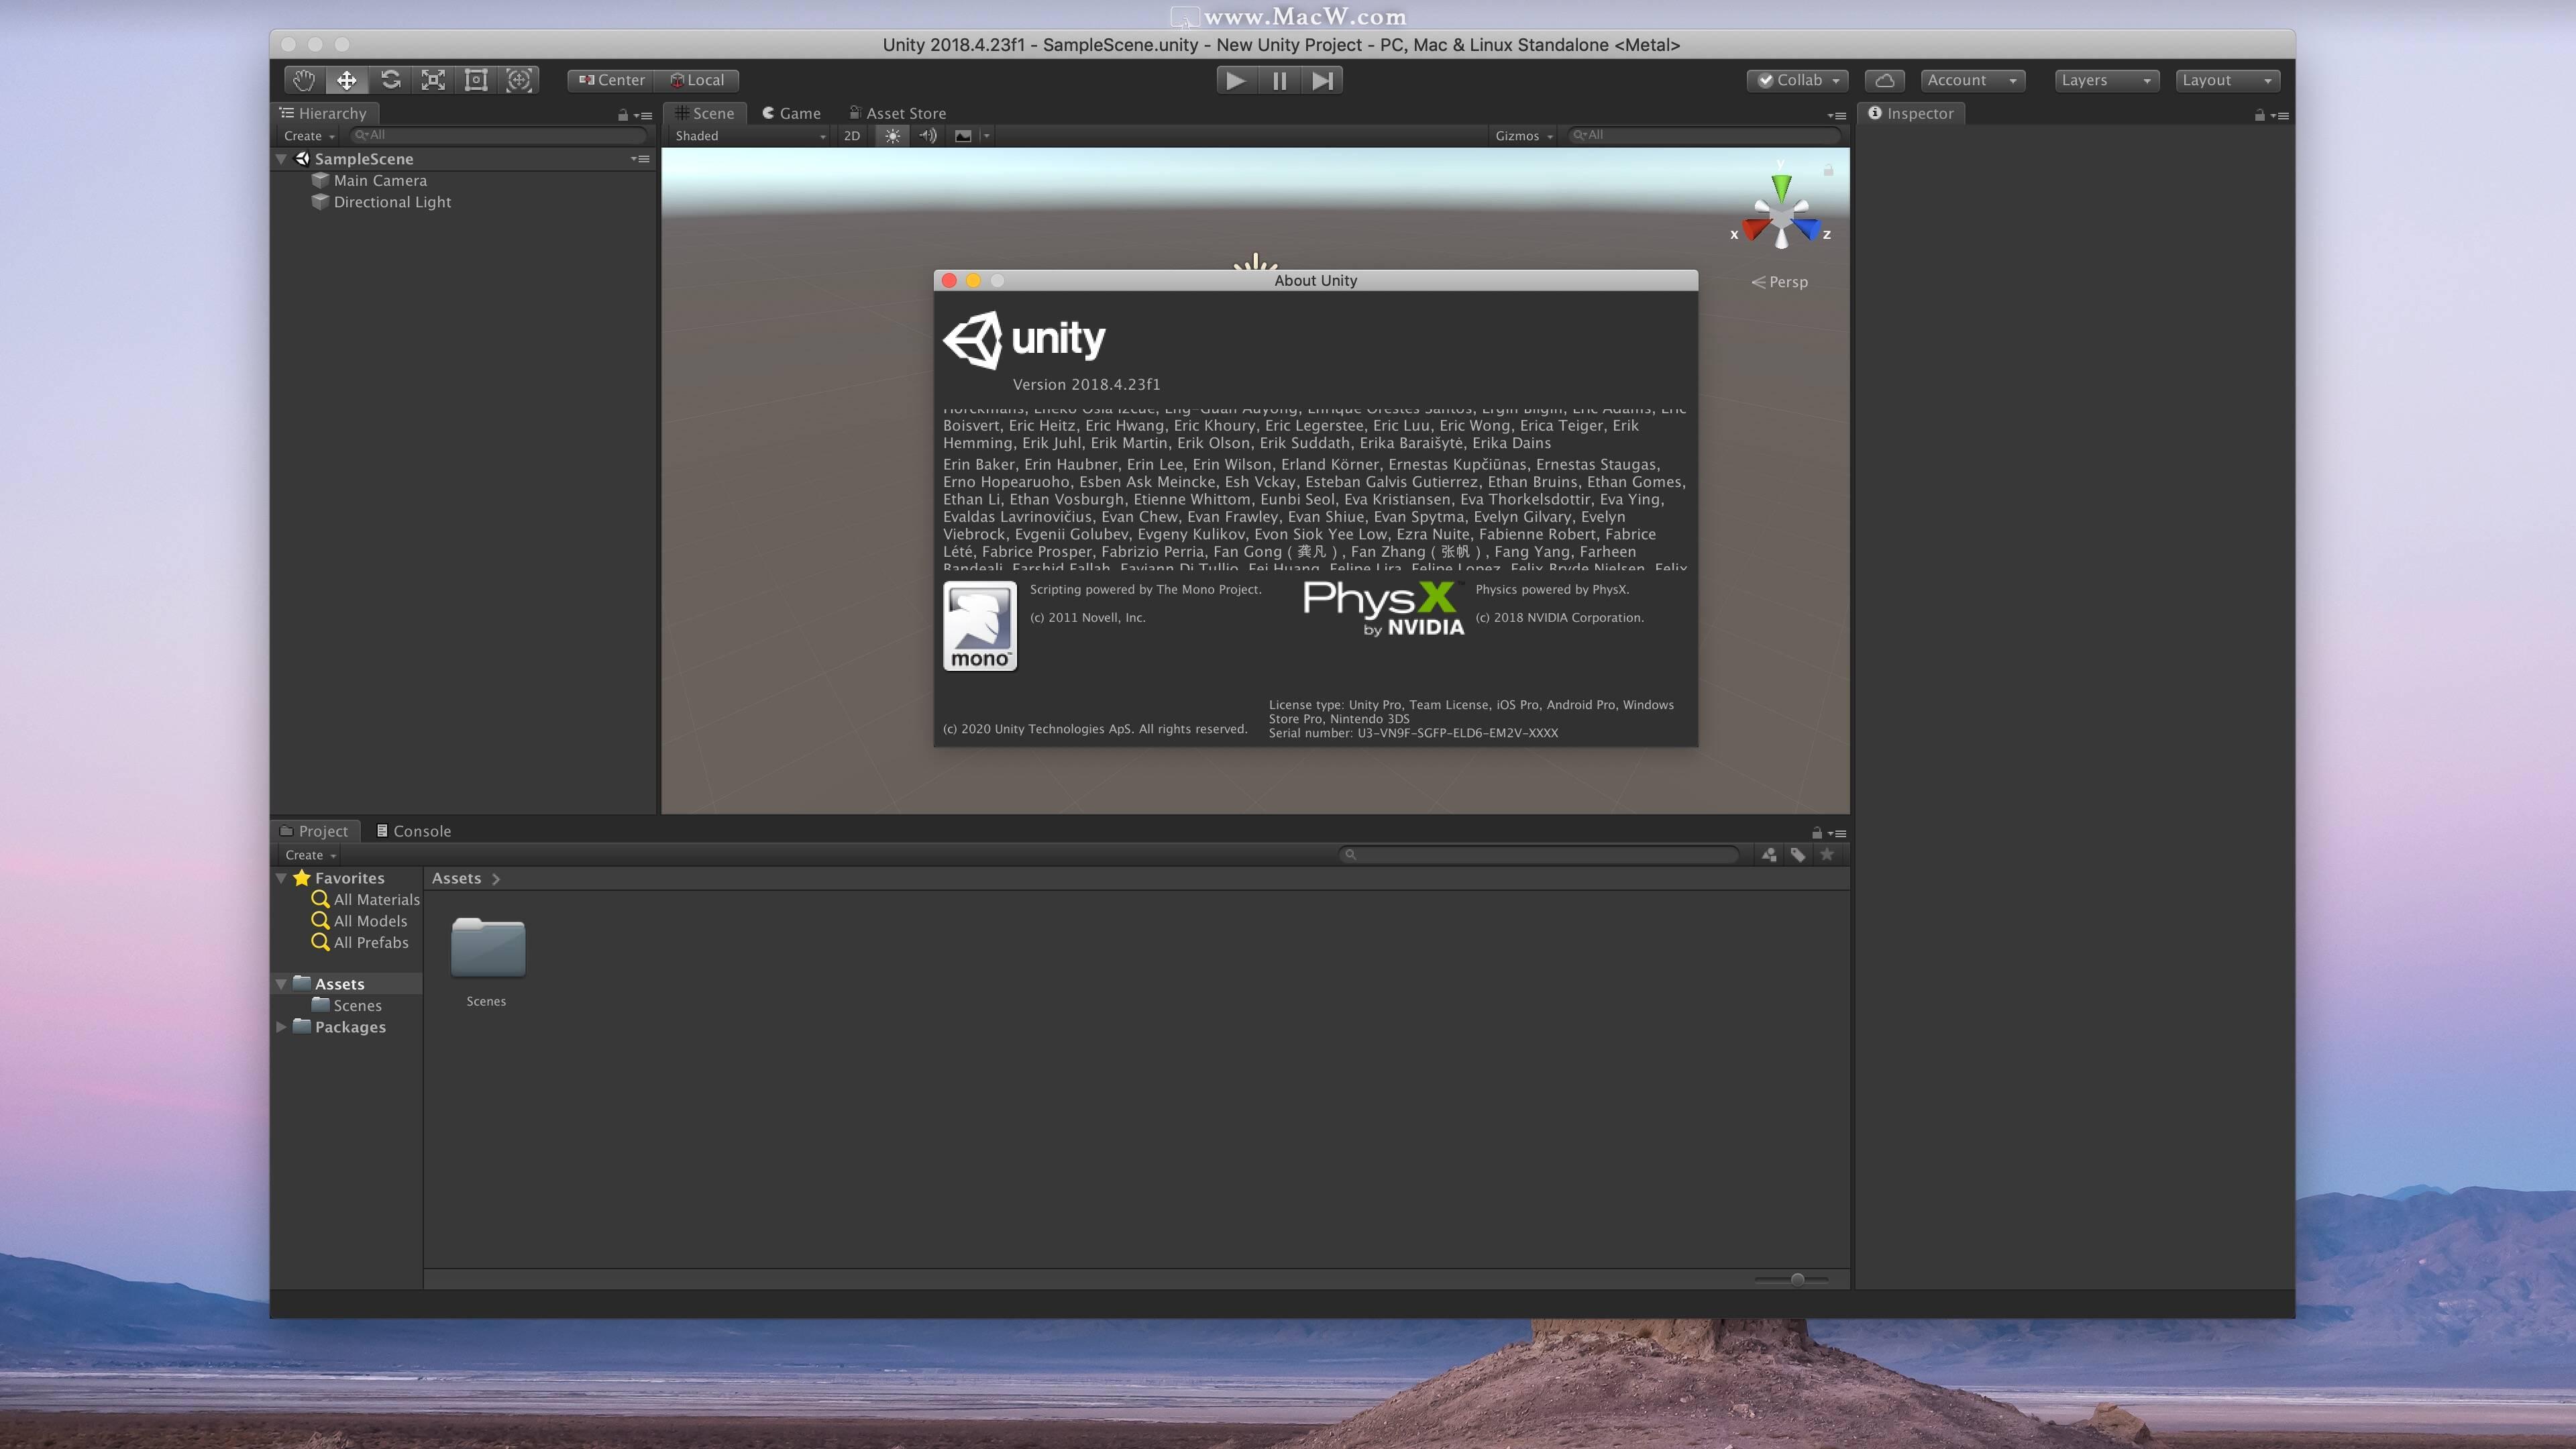This screenshot has width=2576, height=1449.
Task: Open the Shaded draw mode dropdown
Action: pyautogui.click(x=747, y=136)
